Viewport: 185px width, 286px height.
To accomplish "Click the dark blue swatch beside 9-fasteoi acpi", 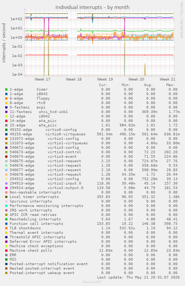I will [6, 107].
